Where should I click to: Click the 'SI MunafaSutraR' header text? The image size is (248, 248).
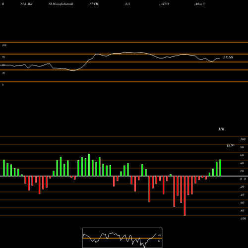click(61, 4)
